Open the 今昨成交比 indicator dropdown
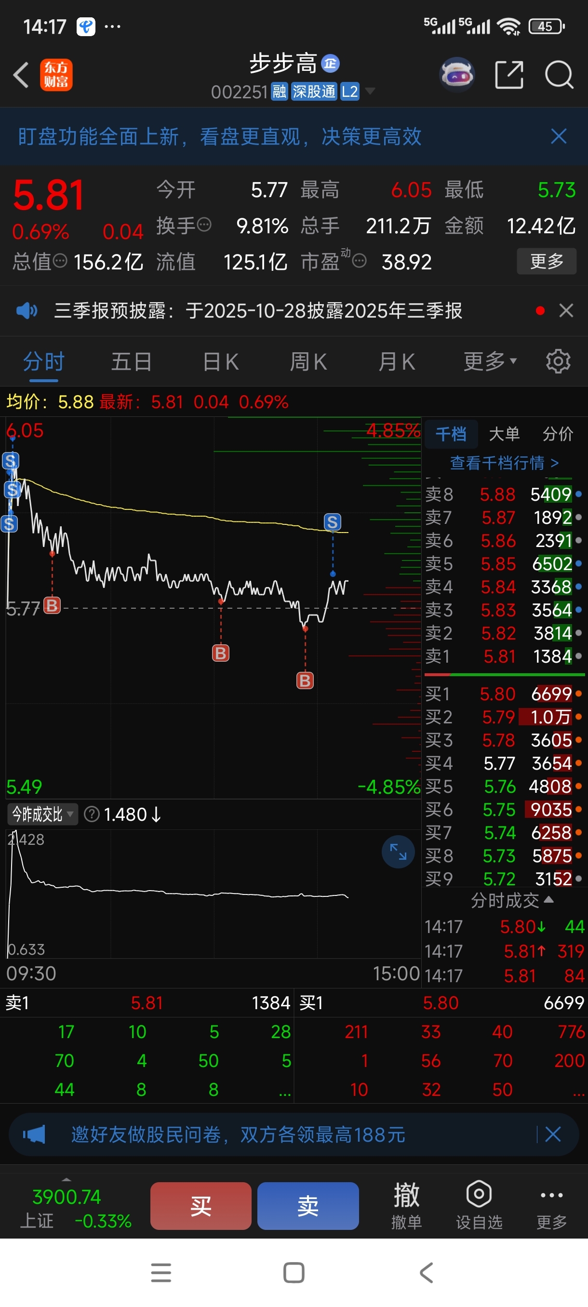 click(42, 814)
